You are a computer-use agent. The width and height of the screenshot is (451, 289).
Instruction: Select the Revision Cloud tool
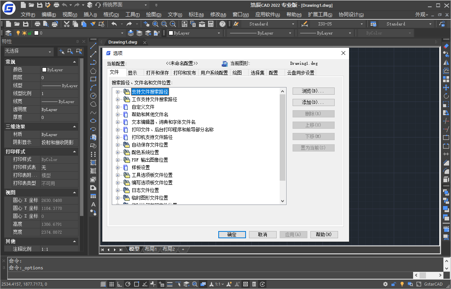click(x=93, y=104)
